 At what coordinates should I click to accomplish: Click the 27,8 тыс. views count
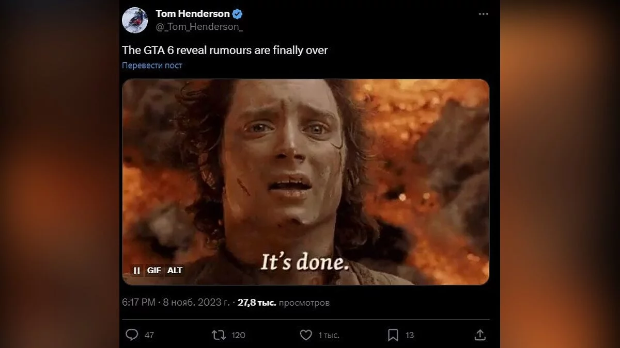256,303
